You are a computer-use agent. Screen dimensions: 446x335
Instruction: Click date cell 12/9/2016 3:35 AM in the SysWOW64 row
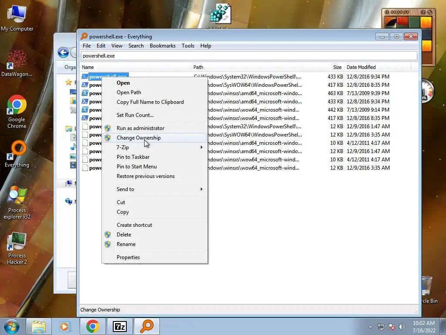click(x=368, y=135)
